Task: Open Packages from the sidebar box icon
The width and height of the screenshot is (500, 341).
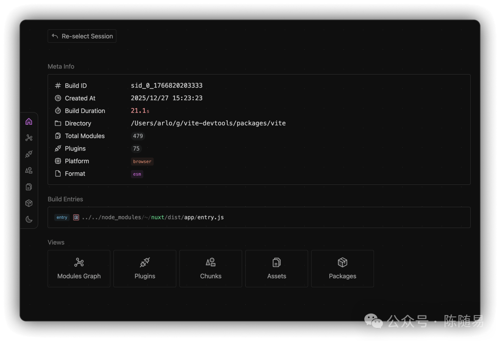Action: point(29,203)
